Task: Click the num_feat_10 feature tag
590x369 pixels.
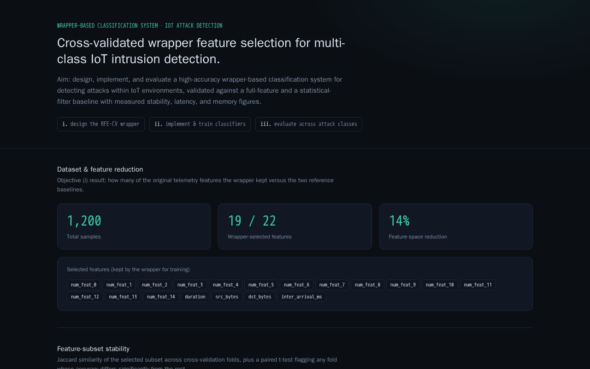Action: pos(440,285)
